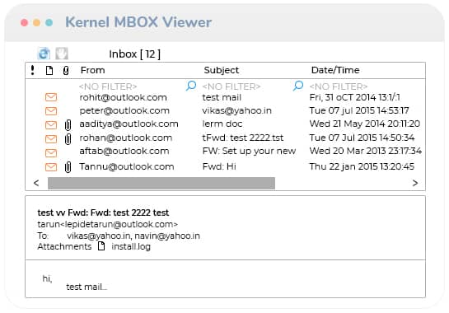
Task: Select the email from peter@outlook.com
Action: pos(225,111)
